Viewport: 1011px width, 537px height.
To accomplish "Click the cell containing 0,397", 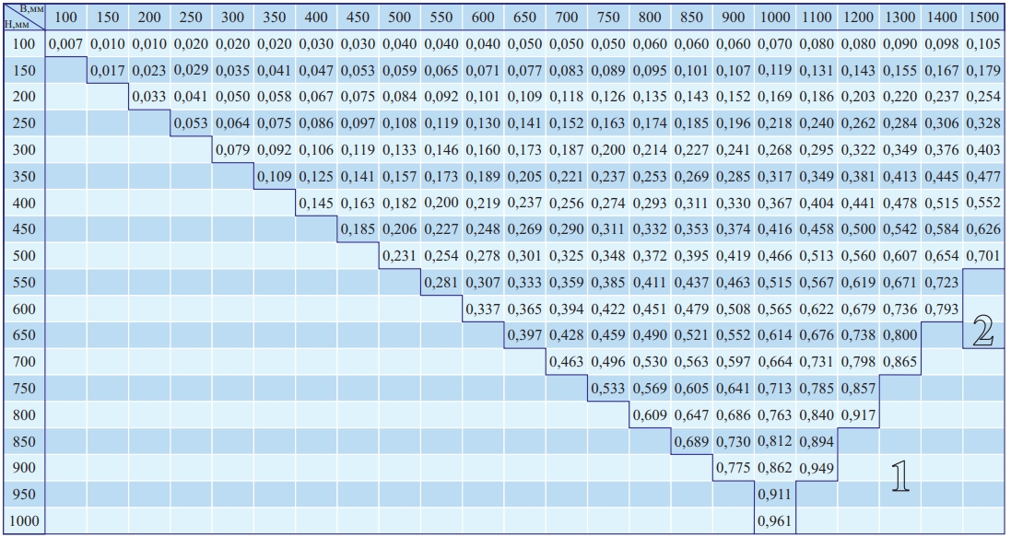I will pos(525,335).
